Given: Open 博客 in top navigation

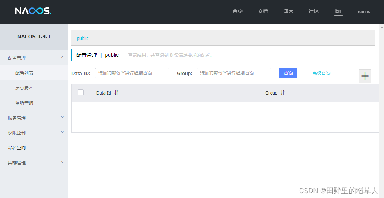Looking at the screenshot, I should pos(288,11).
